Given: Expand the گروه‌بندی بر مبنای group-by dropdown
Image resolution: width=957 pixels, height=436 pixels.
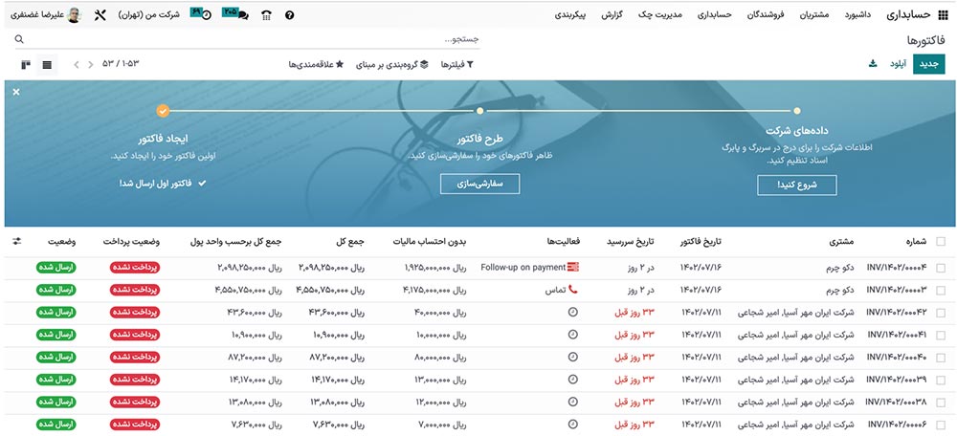Looking at the screenshot, I should click(391, 64).
